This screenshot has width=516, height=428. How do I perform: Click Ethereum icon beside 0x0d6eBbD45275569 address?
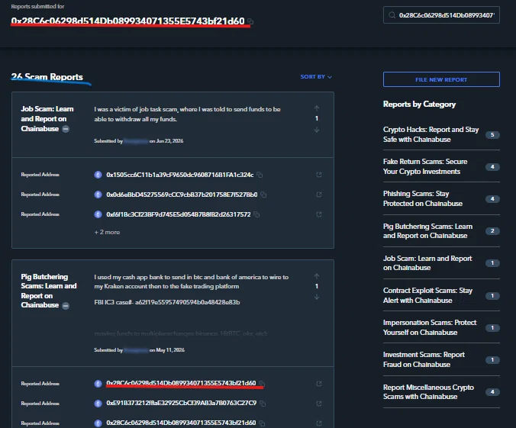[98, 195]
